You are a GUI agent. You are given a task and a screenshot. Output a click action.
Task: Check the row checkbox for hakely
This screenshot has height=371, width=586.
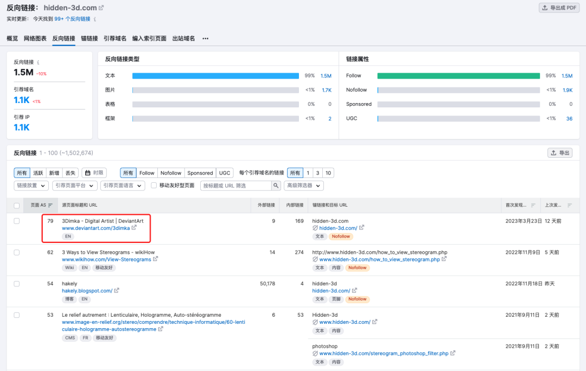tap(16, 284)
